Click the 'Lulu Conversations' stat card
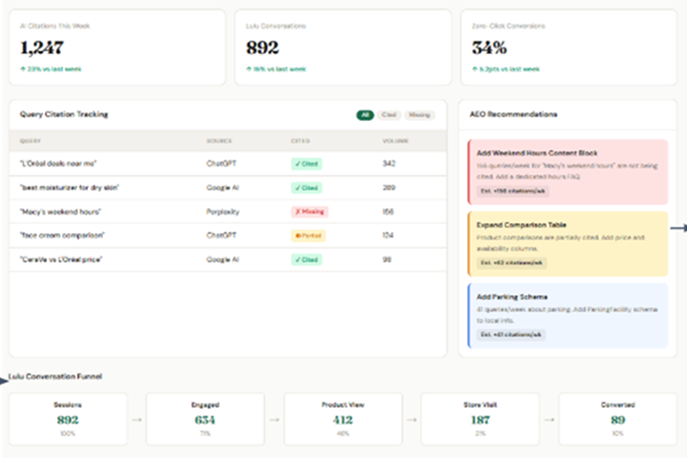Screen dimensions: 687x458 (343, 48)
